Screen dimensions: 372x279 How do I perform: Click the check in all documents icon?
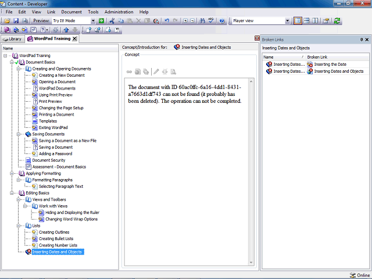tap(98, 30)
